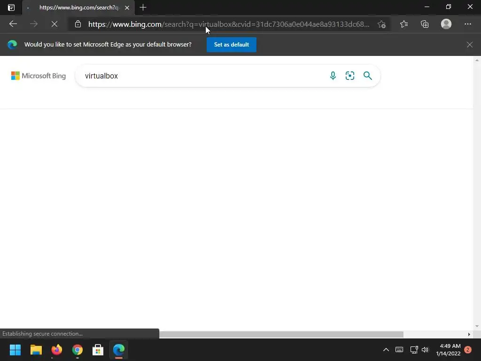Open the touch keyboard icon
Screen dimensions: 481x361
[x=399, y=350]
